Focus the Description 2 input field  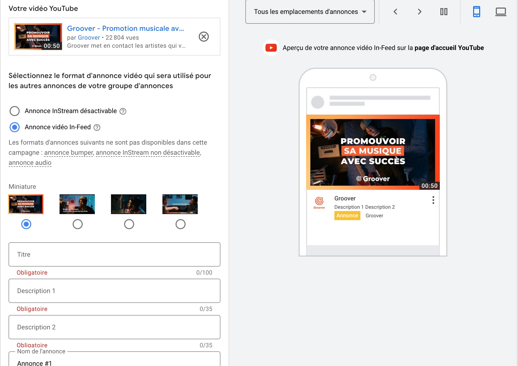point(114,327)
